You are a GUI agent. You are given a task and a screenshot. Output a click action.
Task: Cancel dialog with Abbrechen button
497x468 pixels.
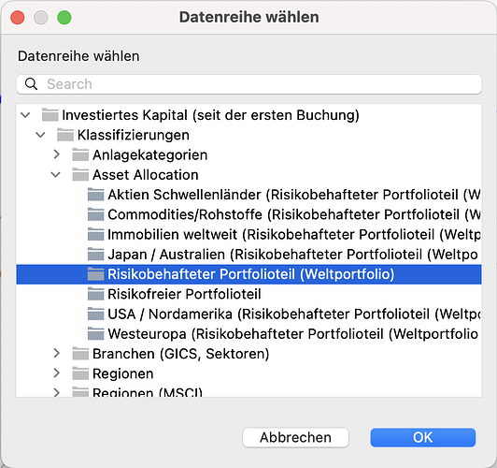(295, 437)
